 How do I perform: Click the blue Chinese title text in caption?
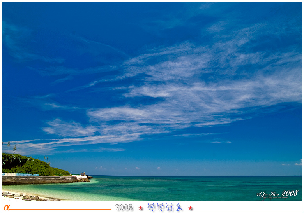click(165, 207)
